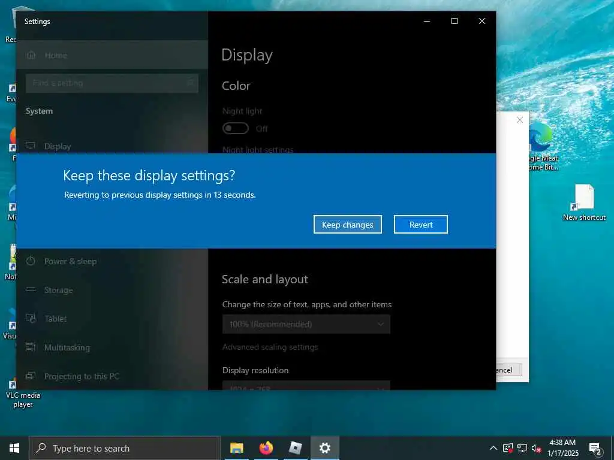Screen dimensions: 614x460
Task: Select Multitasking in the sidebar
Action: point(112,347)
